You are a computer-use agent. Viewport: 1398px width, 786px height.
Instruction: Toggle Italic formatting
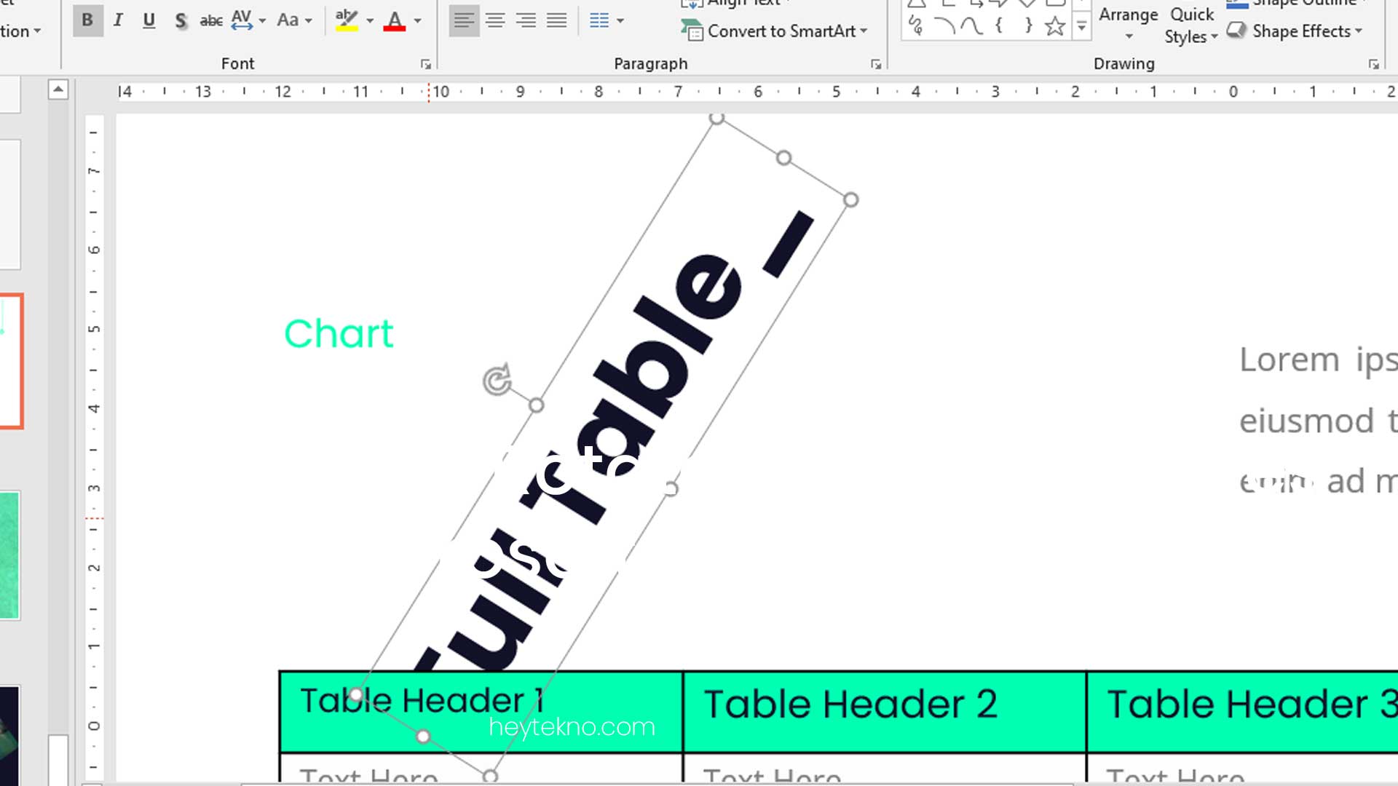click(118, 20)
